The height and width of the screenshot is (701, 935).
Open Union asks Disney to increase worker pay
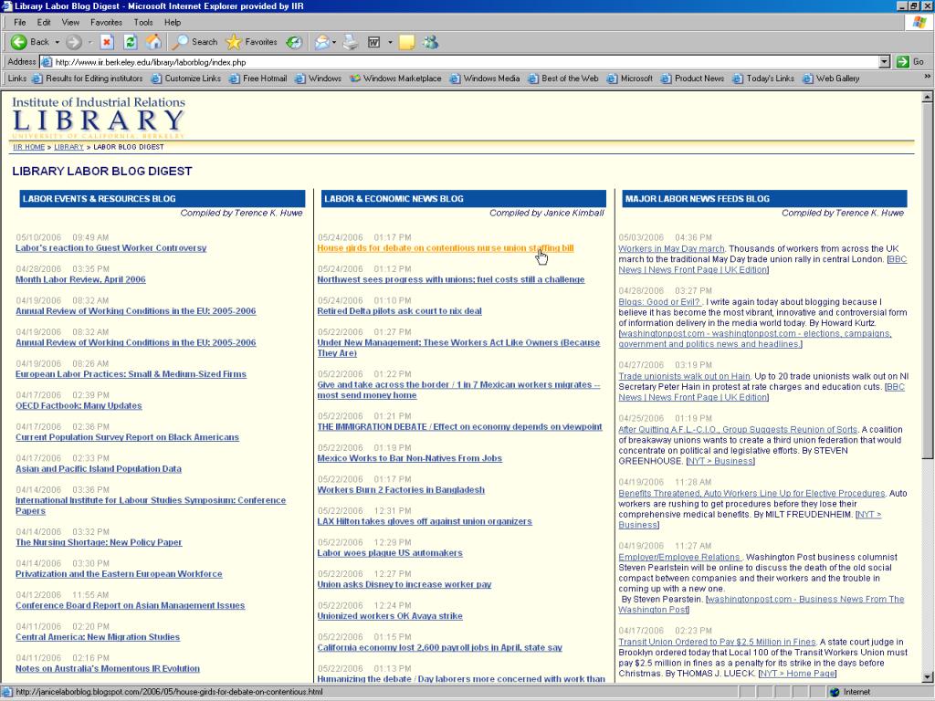coord(404,585)
